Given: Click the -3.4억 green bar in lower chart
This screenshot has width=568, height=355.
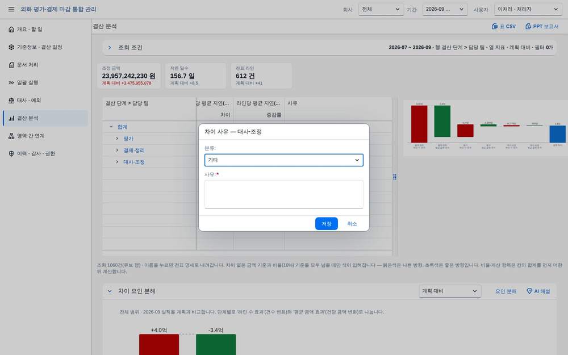Looking at the screenshot, I should (x=216, y=344).
